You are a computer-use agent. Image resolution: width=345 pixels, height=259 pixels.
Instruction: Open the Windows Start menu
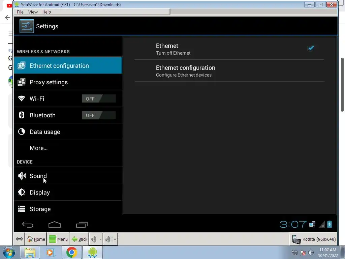[x=9, y=252]
